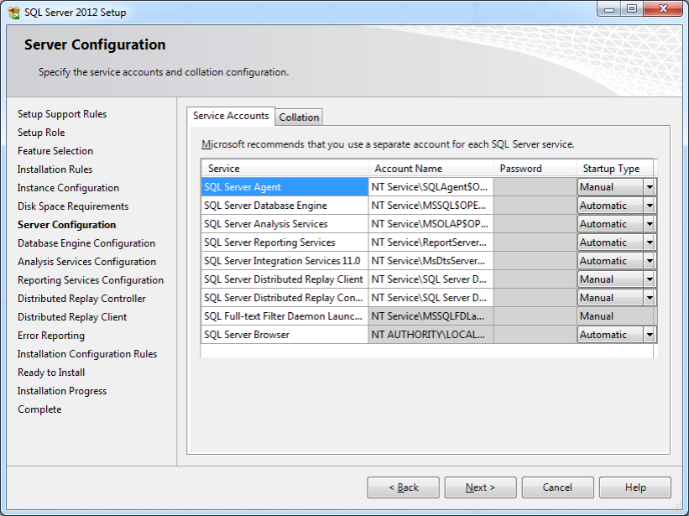Screen dimensions: 689x516
Task: Select the SQL Server Analysis Services cell
Action: click(x=284, y=224)
